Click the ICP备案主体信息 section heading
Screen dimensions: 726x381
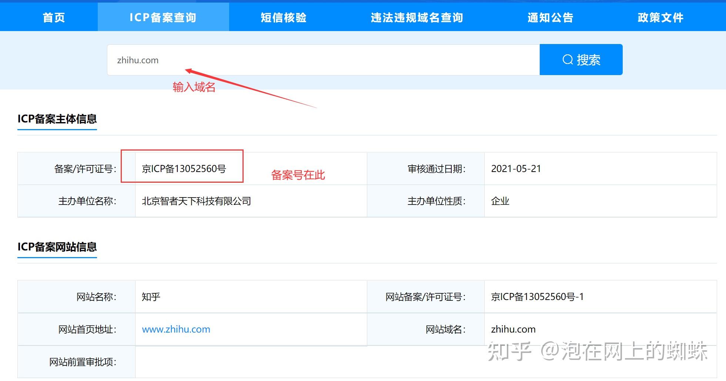point(57,119)
